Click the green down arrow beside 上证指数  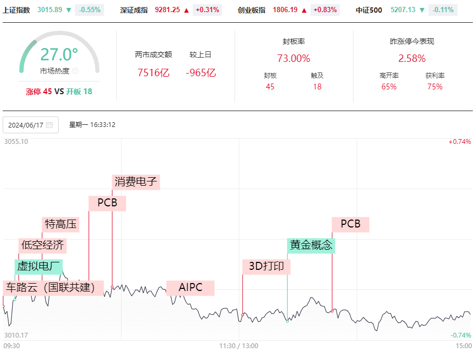[69, 10]
